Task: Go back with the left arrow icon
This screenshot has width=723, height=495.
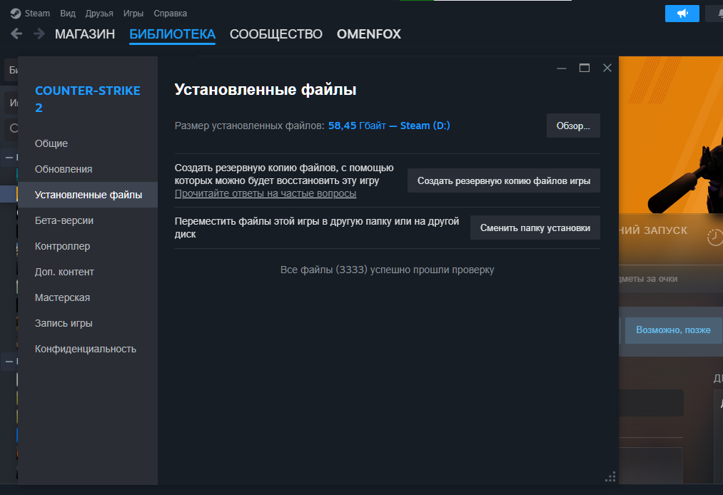Action: (16, 34)
